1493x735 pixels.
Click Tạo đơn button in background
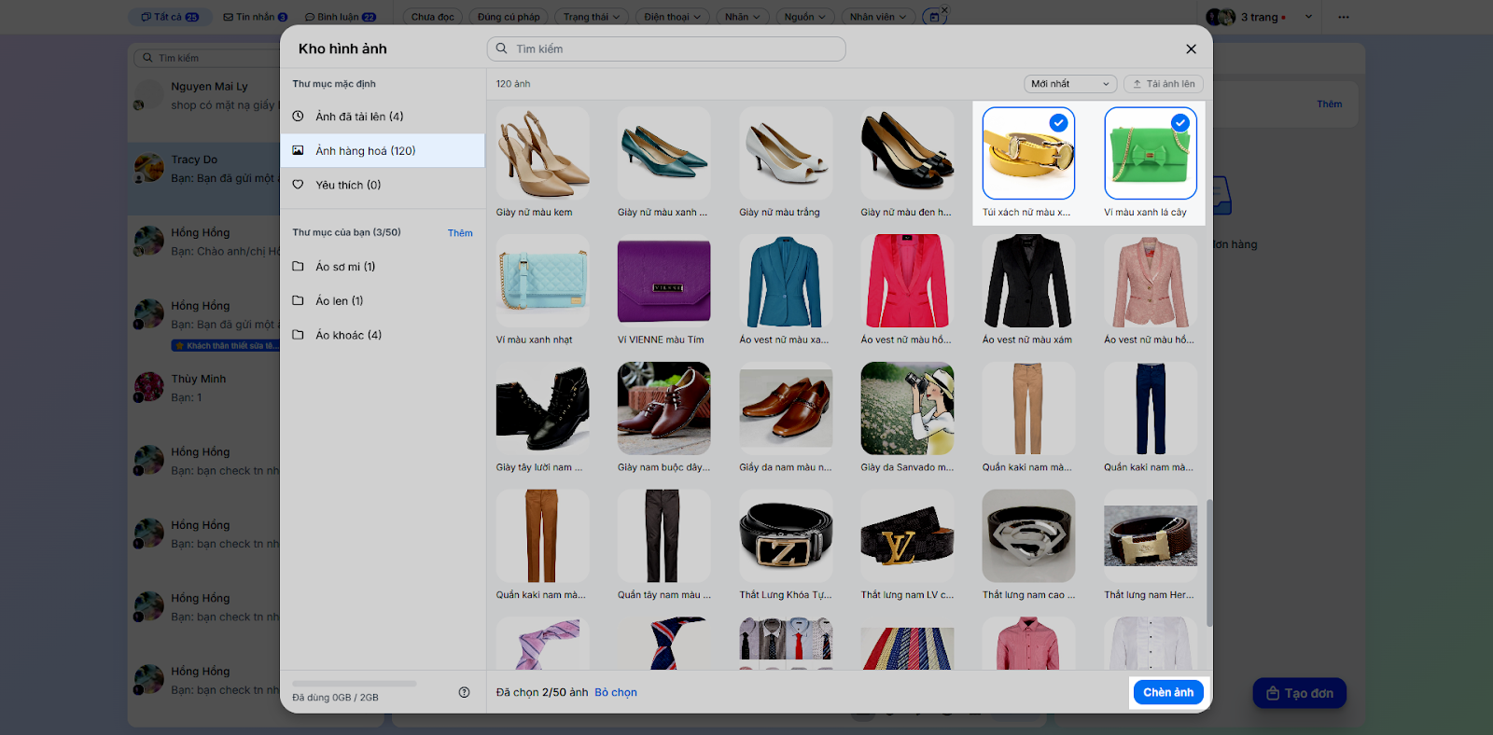point(1300,693)
